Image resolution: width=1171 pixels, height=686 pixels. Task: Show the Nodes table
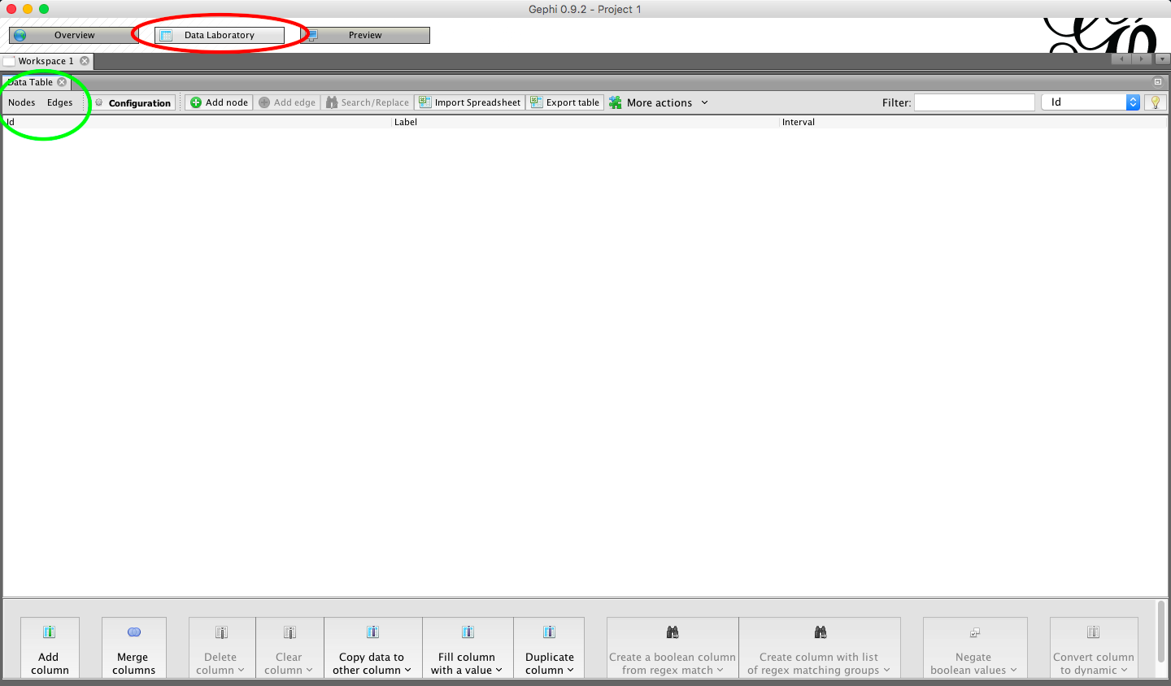coord(22,102)
